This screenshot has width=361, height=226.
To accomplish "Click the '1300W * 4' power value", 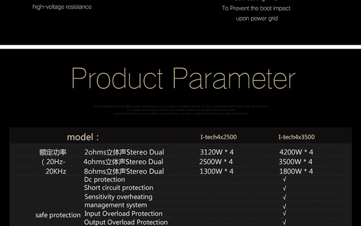I will pyautogui.click(x=217, y=171).
